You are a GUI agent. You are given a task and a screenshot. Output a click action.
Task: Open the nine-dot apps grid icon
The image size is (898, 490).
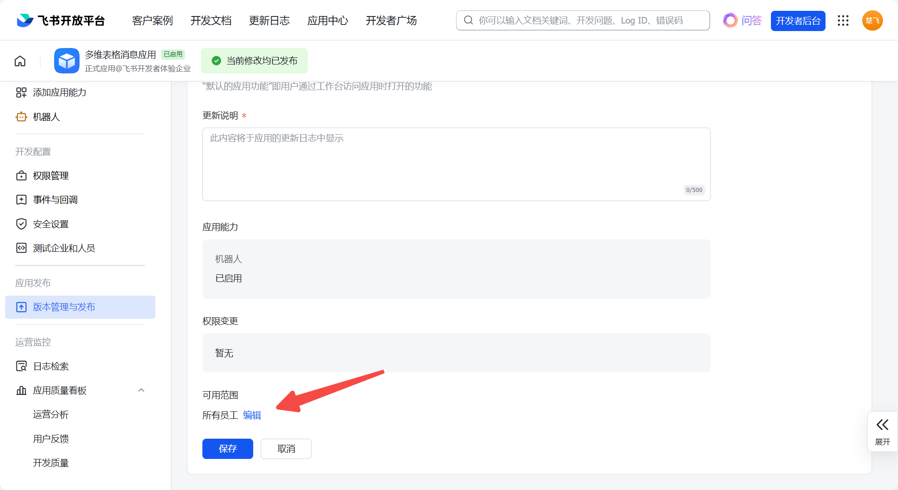[843, 21]
